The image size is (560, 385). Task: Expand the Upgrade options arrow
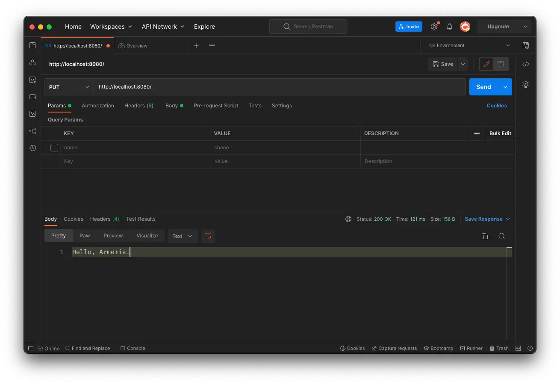[x=525, y=27]
